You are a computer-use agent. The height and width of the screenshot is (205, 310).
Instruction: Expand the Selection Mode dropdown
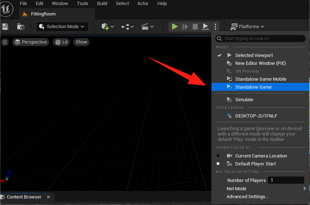(62, 26)
